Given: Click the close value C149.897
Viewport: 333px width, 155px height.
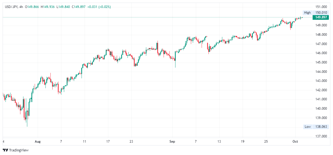Looking at the screenshot, I should (x=79, y=7).
